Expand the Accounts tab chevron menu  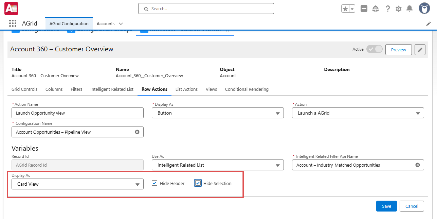(121, 24)
